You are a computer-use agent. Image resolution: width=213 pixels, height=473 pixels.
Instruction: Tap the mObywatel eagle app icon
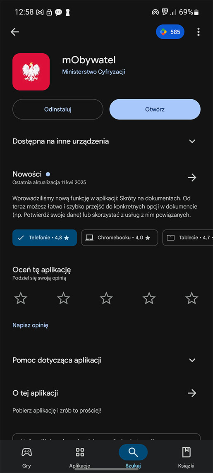point(31,72)
